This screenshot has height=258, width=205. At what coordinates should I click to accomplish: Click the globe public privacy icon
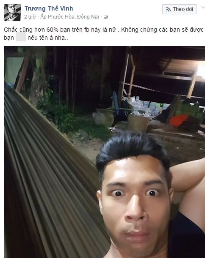106,17
